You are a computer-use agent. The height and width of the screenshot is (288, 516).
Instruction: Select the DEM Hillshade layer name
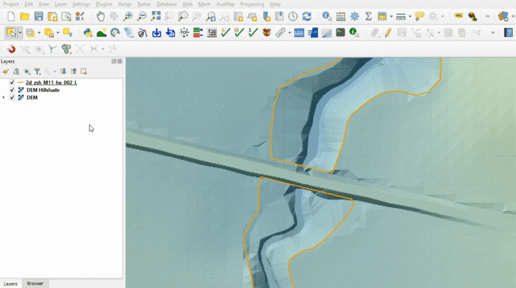click(43, 90)
